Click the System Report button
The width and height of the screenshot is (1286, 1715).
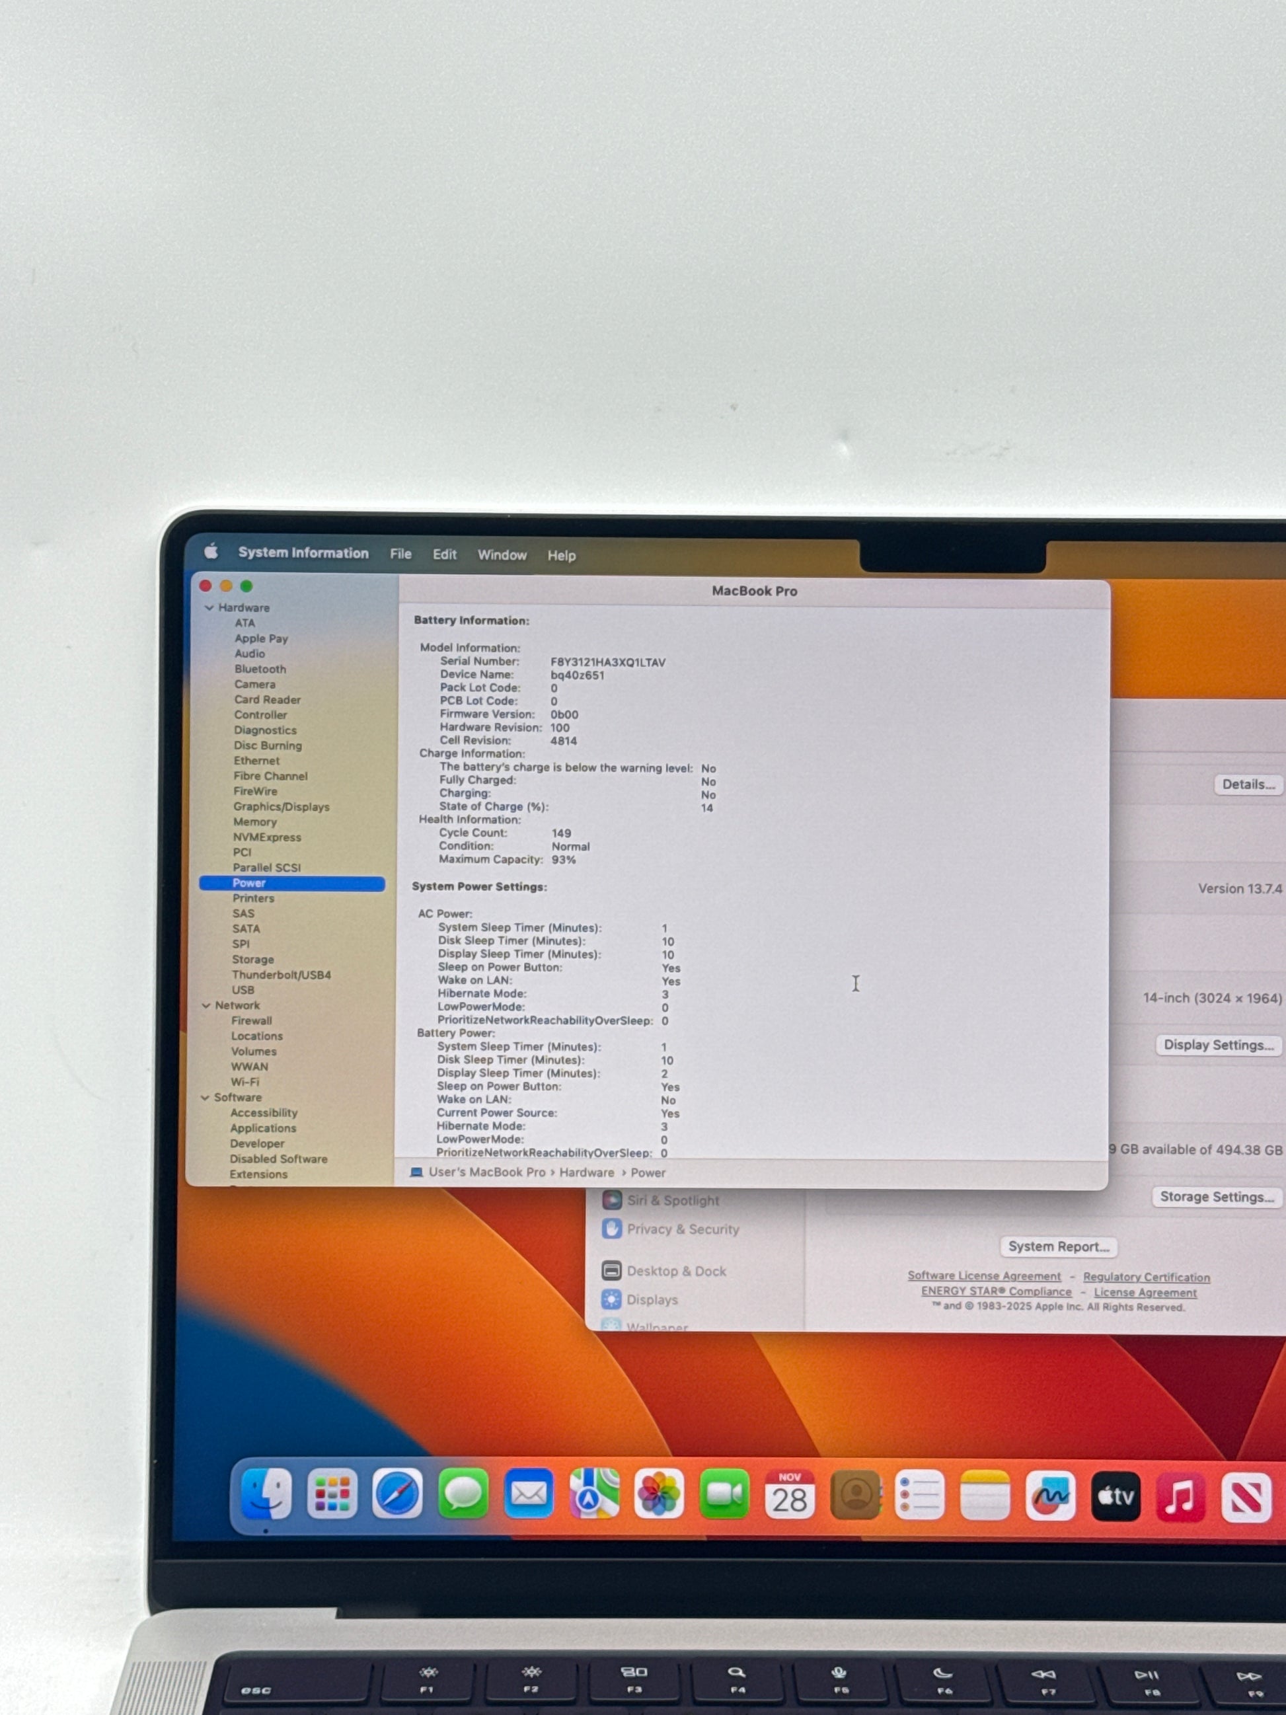(x=1058, y=1246)
